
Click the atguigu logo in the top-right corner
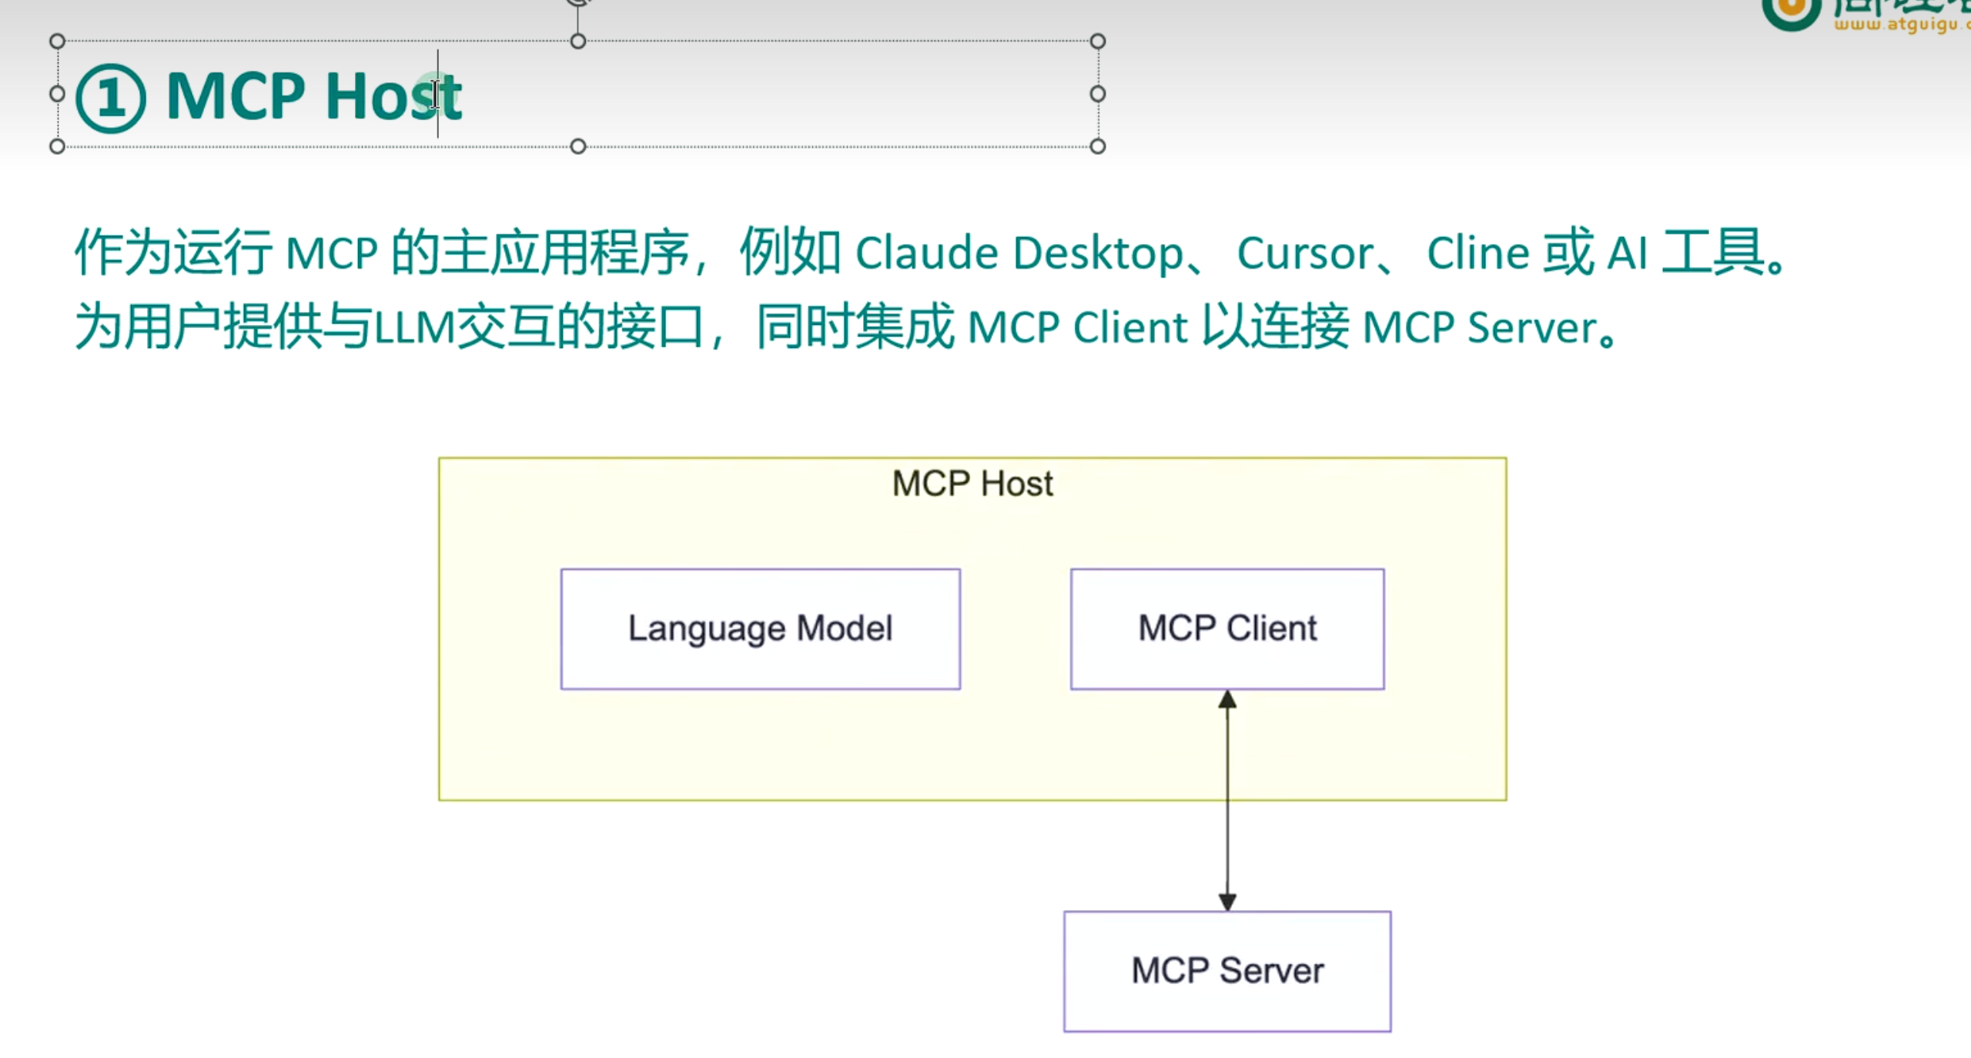[1791, 12]
